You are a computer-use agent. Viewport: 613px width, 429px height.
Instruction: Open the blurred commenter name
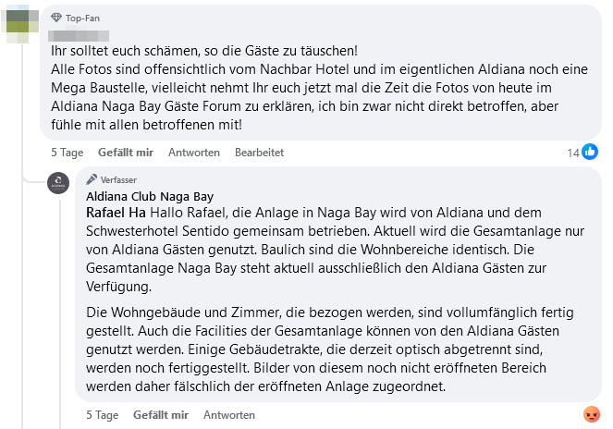click(79, 35)
